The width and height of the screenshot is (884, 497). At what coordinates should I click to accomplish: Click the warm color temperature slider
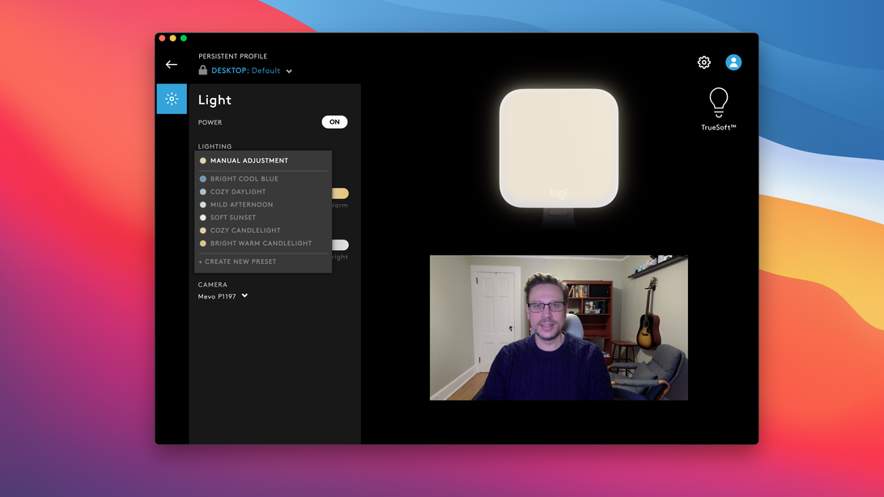tap(340, 193)
